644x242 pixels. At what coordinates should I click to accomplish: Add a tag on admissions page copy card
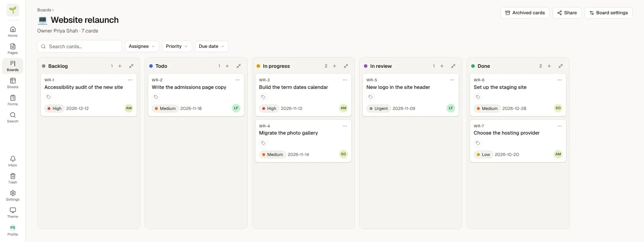156,97
